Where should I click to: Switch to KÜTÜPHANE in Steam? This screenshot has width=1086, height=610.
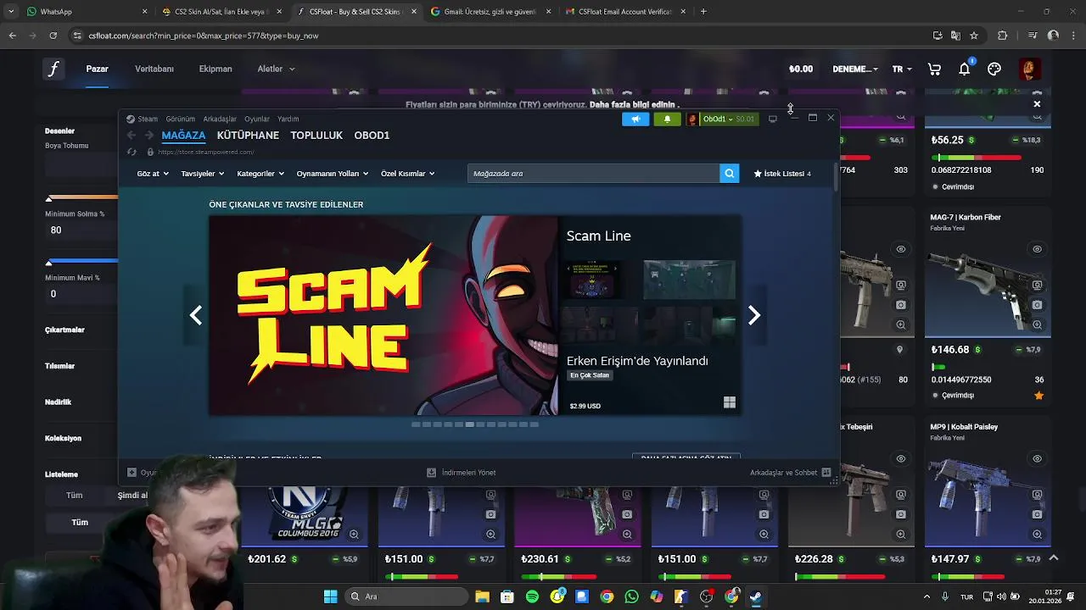point(248,136)
